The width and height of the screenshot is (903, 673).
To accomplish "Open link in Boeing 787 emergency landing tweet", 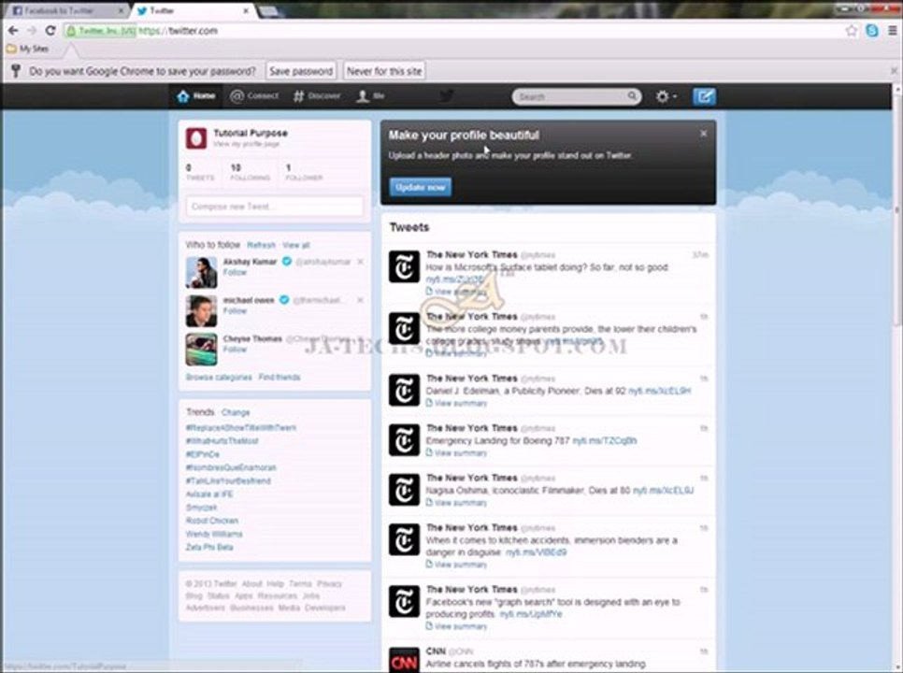I will (604, 441).
